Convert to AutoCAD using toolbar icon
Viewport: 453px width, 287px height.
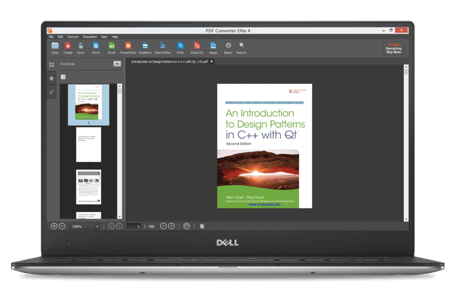click(x=197, y=45)
